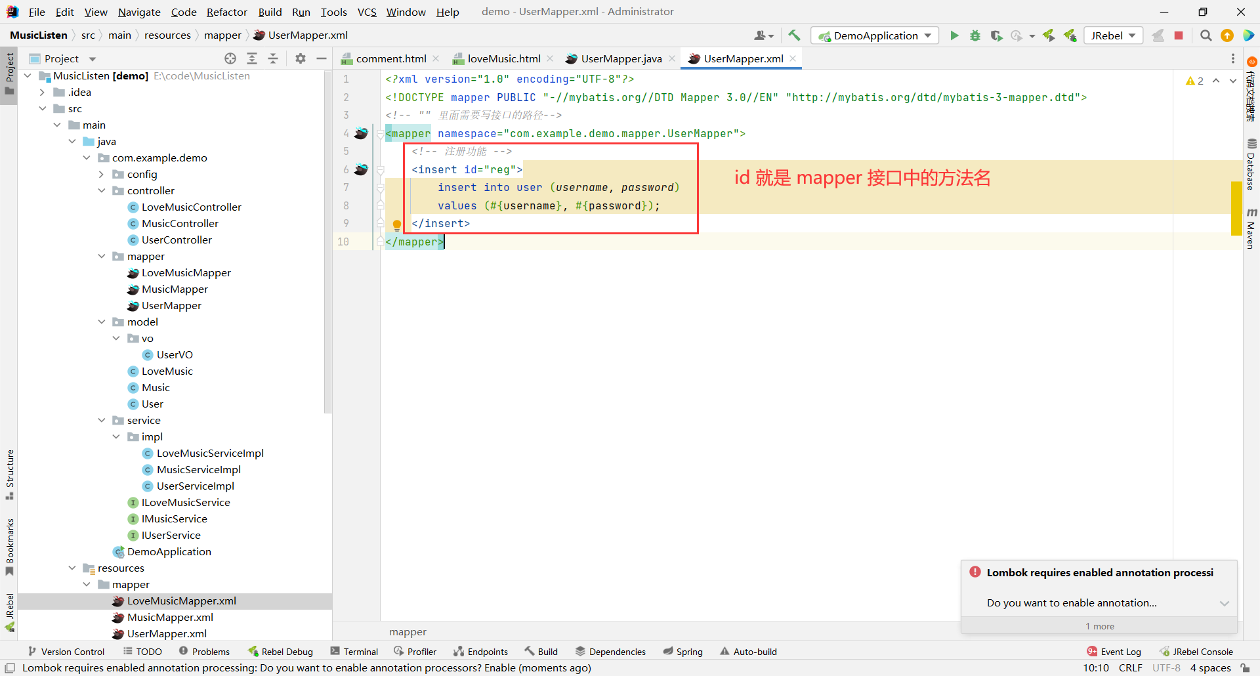Toggle the Structure tool window
This screenshot has width=1260, height=676.
tap(10, 474)
